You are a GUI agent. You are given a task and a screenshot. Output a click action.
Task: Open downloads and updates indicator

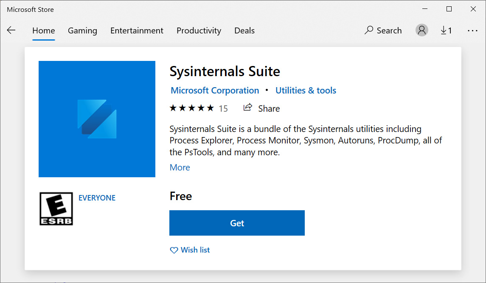(x=447, y=30)
